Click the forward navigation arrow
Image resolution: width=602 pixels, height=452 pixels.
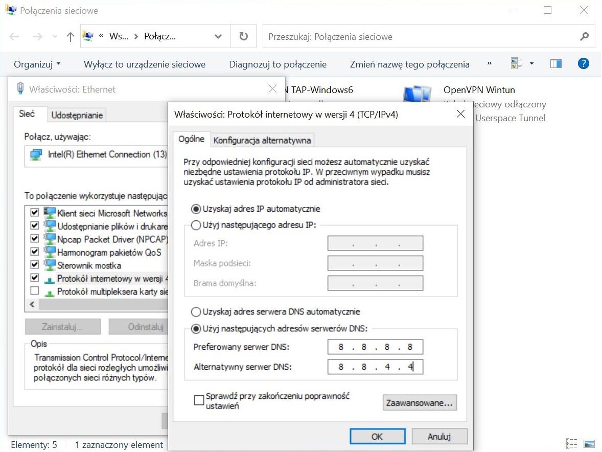click(37, 36)
